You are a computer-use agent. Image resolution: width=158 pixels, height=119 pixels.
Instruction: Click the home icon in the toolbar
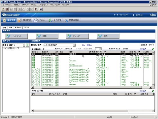3,9
